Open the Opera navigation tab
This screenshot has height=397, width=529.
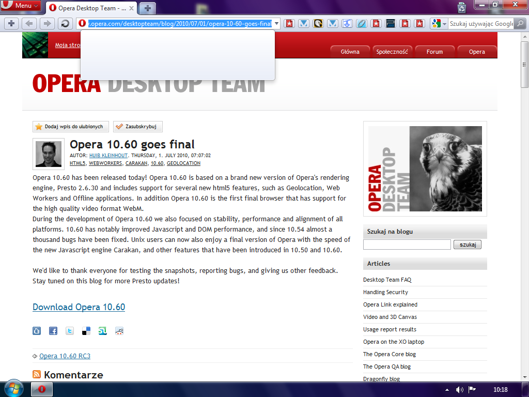[x=477, y=52]
